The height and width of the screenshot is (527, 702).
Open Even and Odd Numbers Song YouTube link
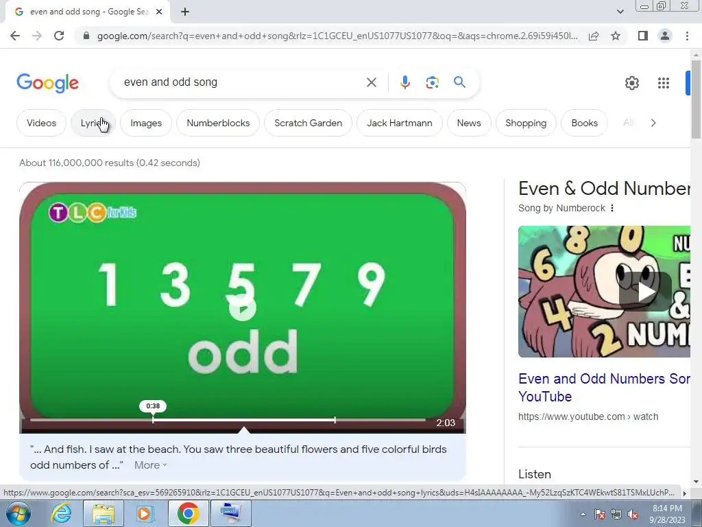(x=604, y=388)
